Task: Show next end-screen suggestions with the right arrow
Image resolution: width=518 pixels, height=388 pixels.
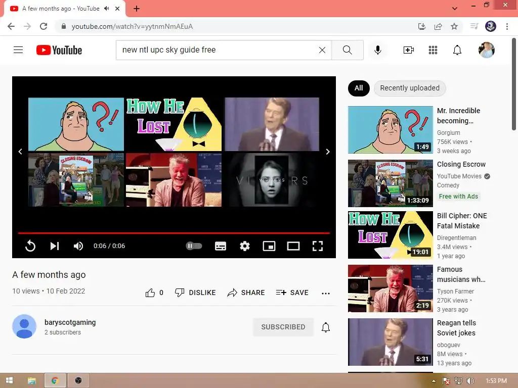Action: pyautogui.click(x=328, y=152)
